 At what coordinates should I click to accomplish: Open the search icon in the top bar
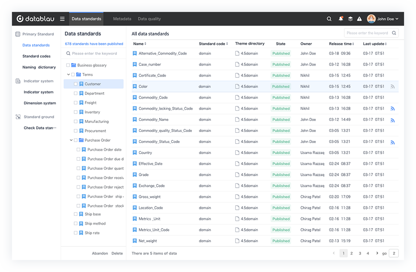point(329,19)
